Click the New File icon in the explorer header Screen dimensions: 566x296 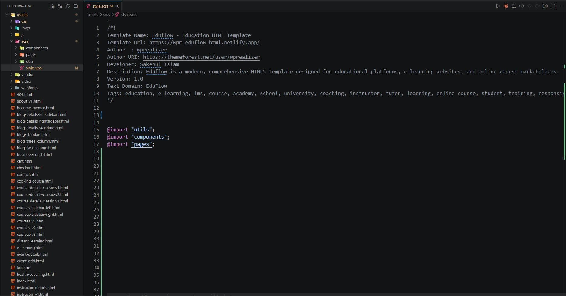[52, 6]
